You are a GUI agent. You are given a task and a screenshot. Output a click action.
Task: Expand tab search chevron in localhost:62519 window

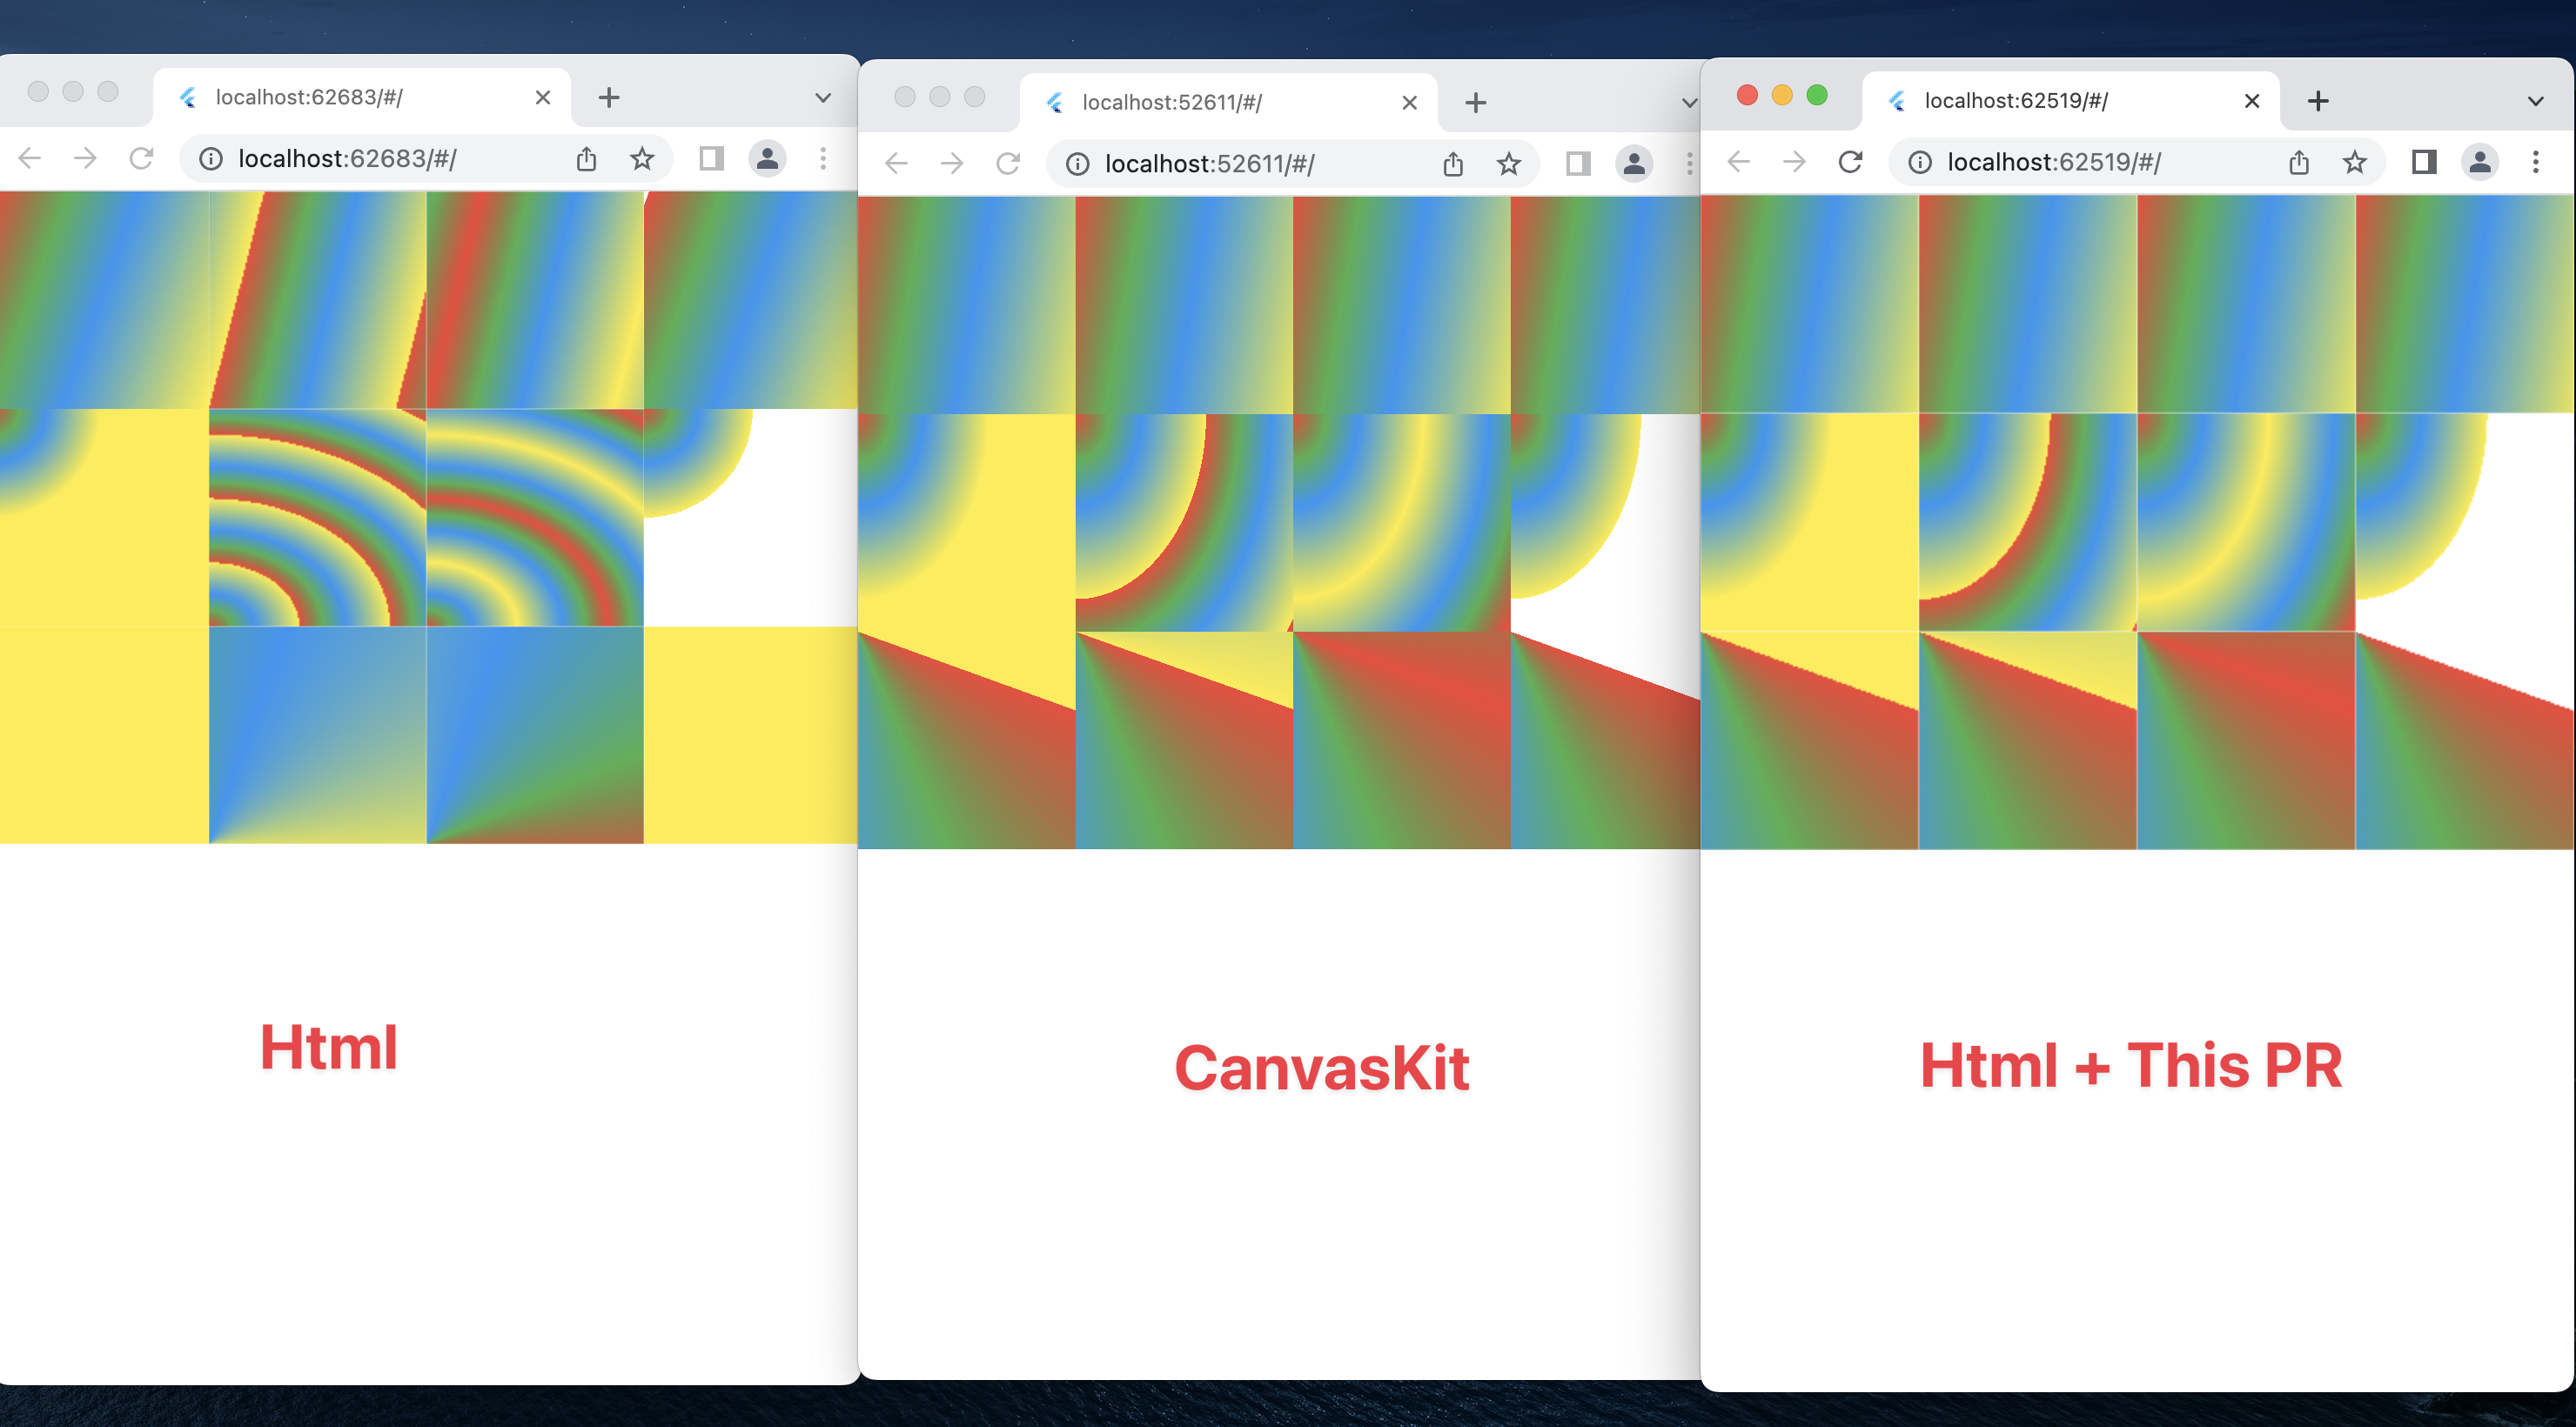(2535, 101)
